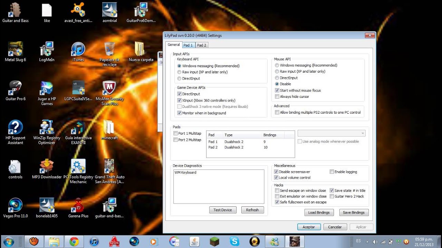442x248 pixels.
Task: Switch to the Pad 2 tab
Action: click(x=202, y=45)
